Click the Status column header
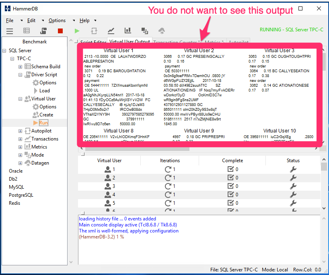The image size is (329, 275). 293,161
